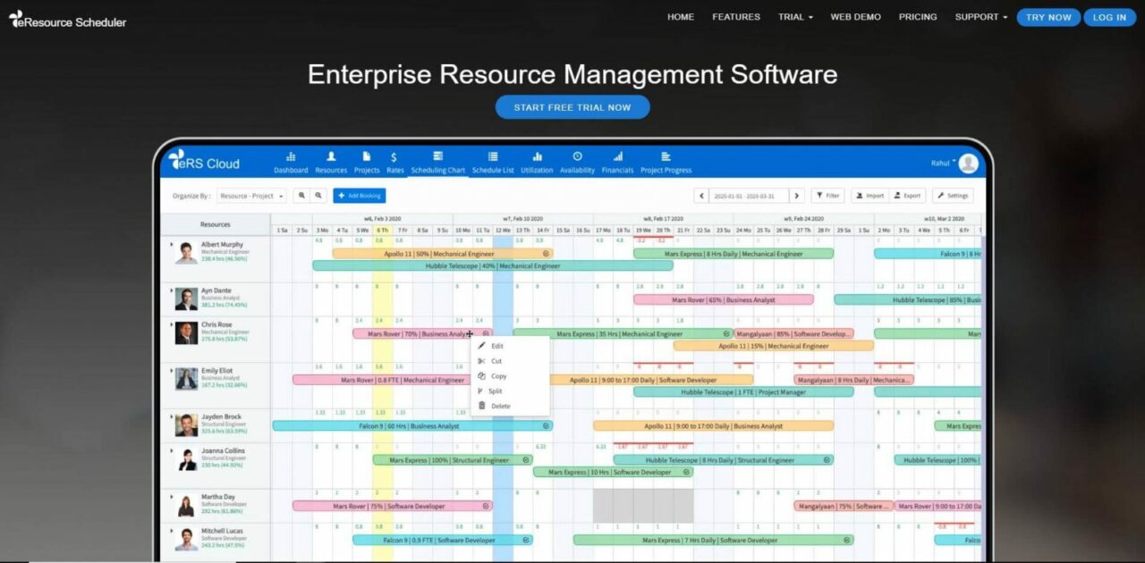Click the zoom in magnifier icon

pos(301,196)
